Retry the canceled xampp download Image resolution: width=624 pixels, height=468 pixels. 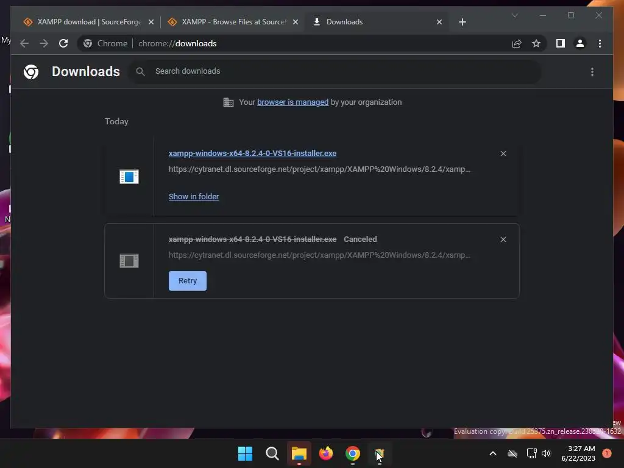pos(188,281)
